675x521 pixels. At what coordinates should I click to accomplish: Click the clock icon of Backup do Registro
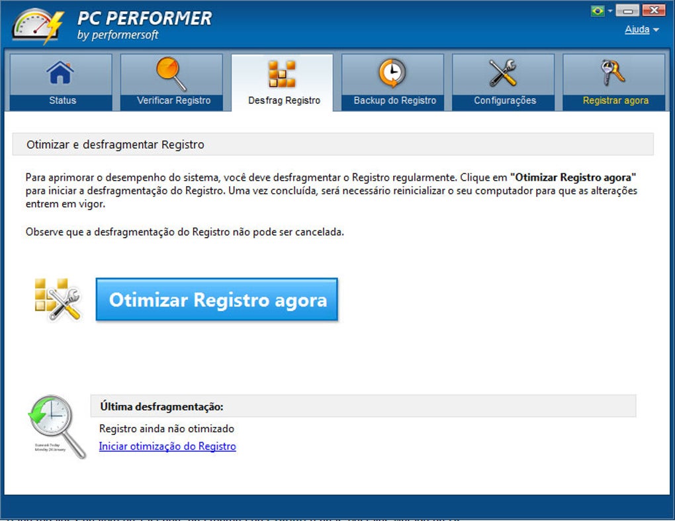392,73
